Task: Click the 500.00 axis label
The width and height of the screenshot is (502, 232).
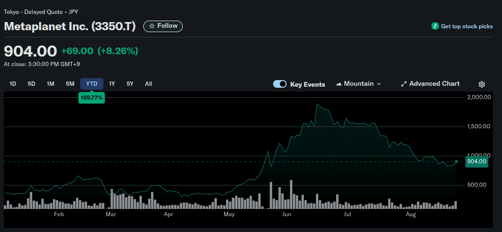Action: [x=477, y=185]
